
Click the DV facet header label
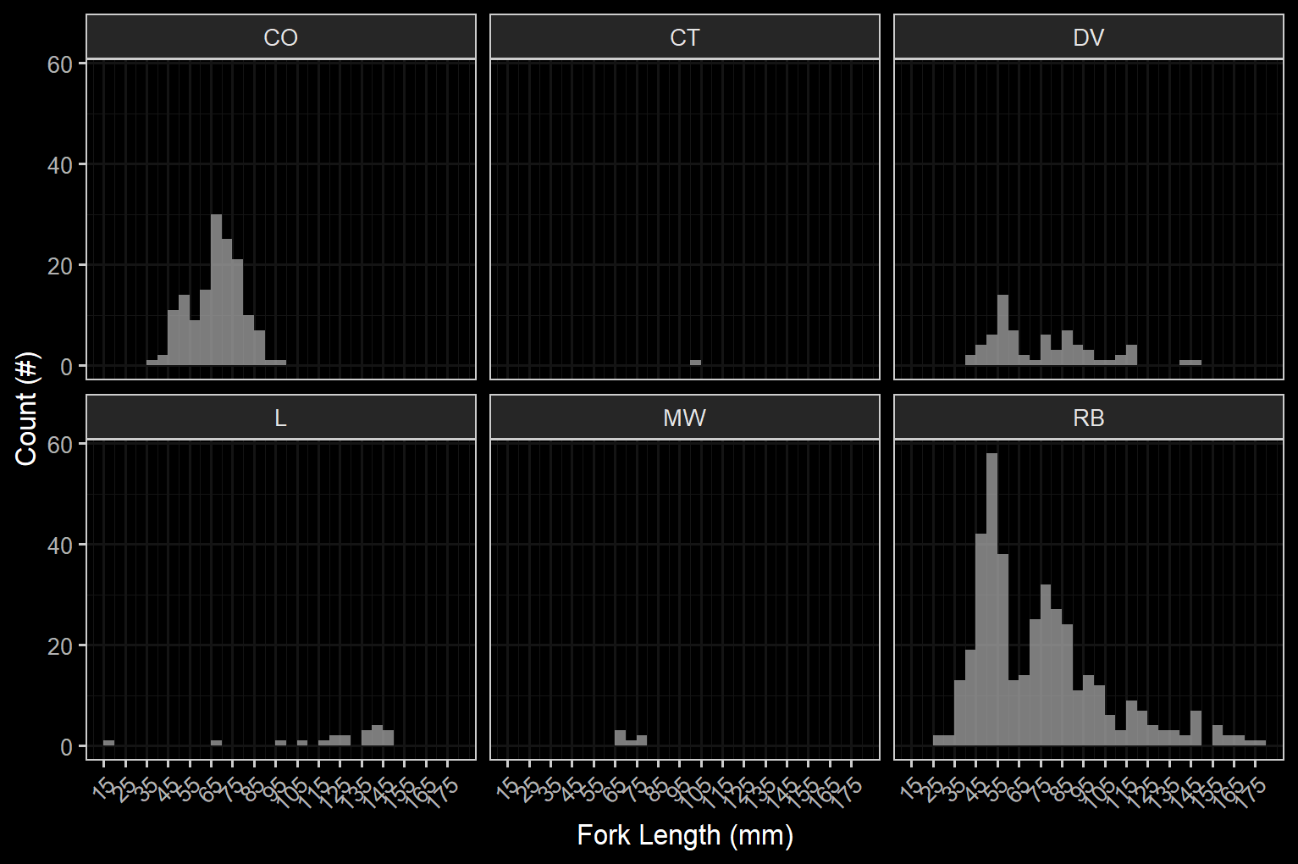point(1088,38)
